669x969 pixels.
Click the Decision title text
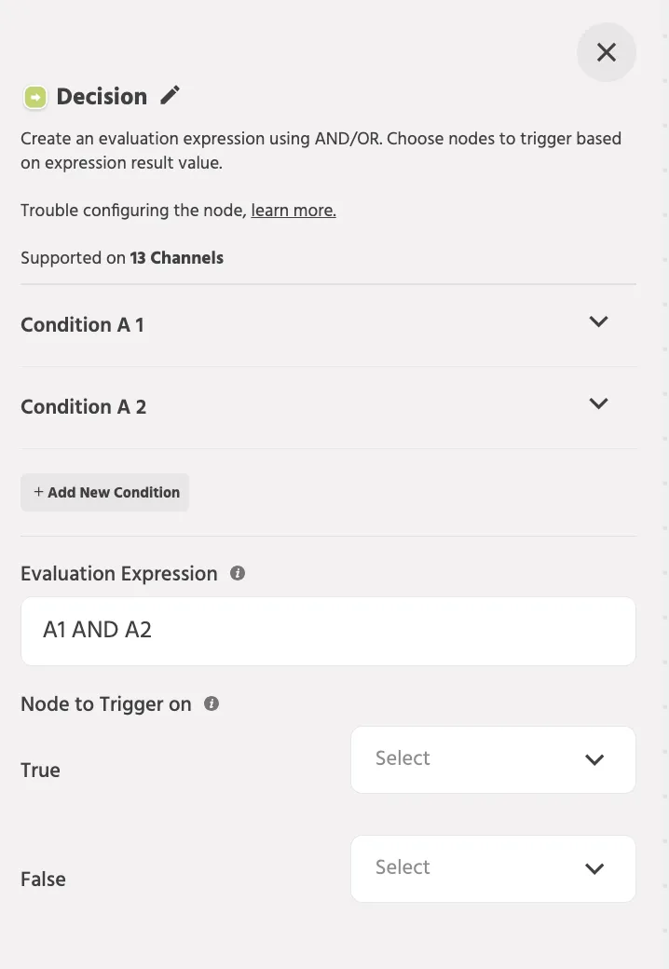pyautogui.click(x=102, y=96)
